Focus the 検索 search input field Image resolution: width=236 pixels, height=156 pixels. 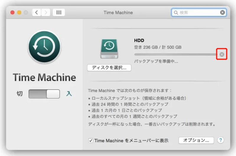click(x=199, y=12)
